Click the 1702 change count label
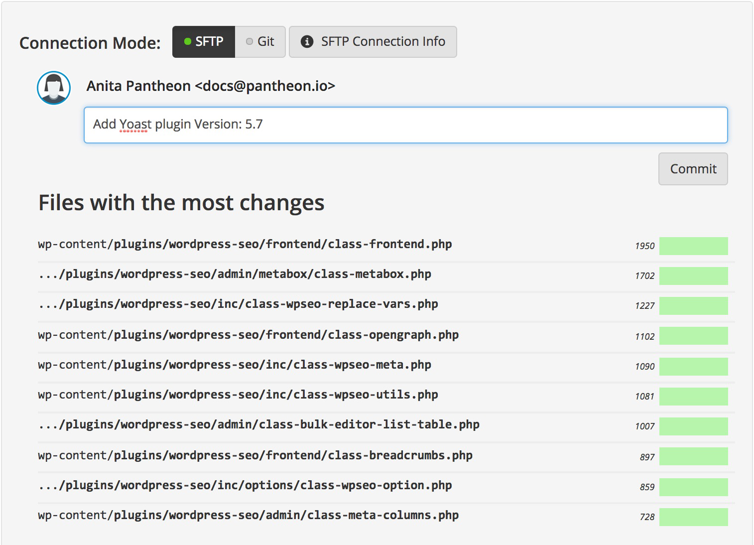The width and height of the screenshot is (754, 545). click(644, 275)
